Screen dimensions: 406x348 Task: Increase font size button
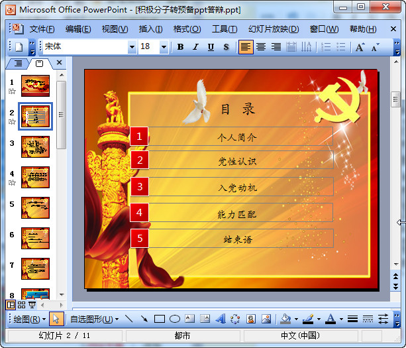click(360, 47)
